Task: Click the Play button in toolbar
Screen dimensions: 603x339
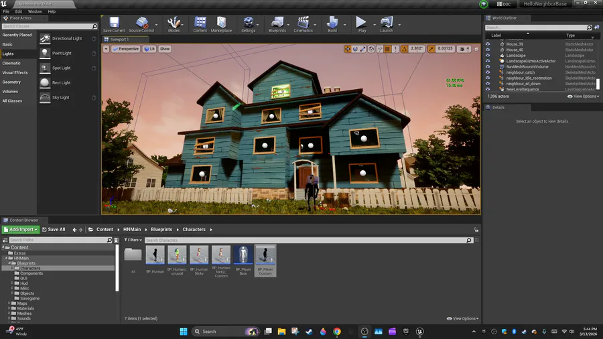Action: [362, 25]
